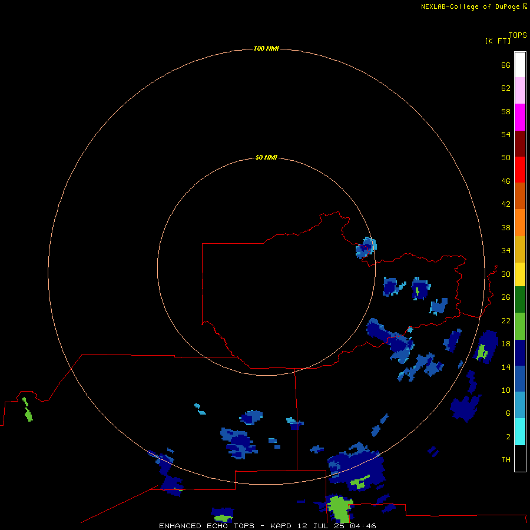Click the 50 NMI range ring label
Screen dimensions: 530x530
pos(266,157)
